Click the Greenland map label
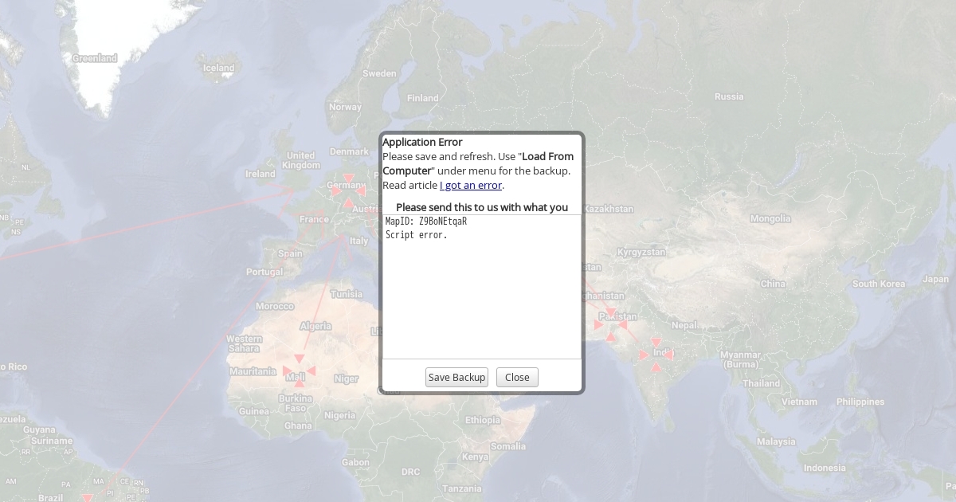 point(95,58)
